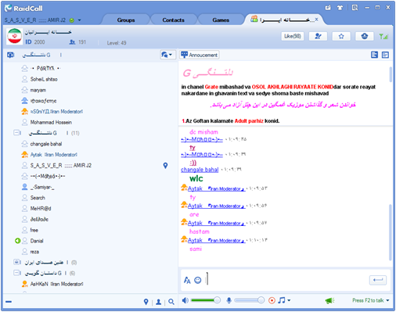Image resolution: width=396 pixels, height=312 pixels.
Task: Open the emoticon picker in chat input
Action: point(198,280)
